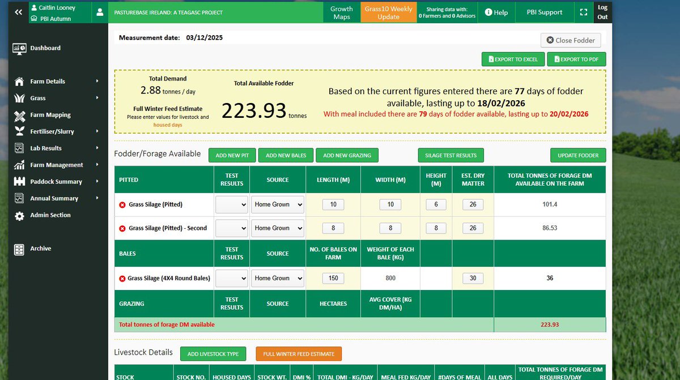680x380 pixels.
Task: Export the fodder budget to PDF
Action: click(x=577, y=59)
